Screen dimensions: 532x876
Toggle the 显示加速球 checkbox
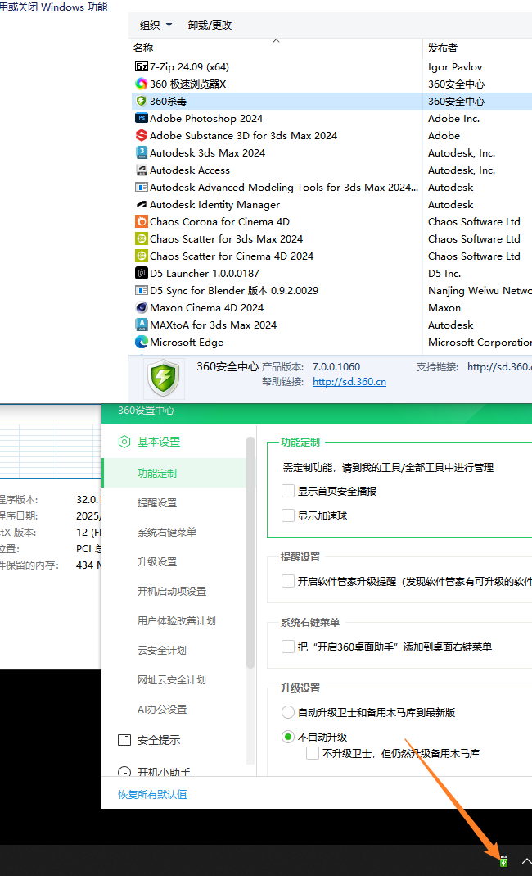288,515
